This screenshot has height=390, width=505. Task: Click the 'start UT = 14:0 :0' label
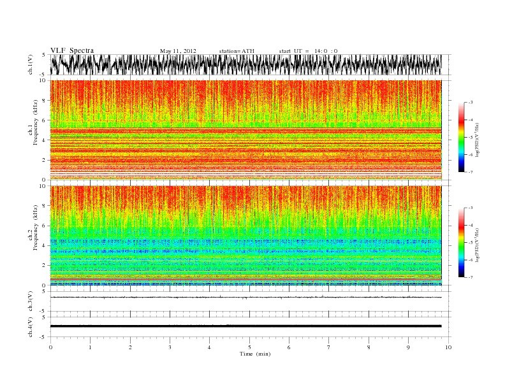[309, 51]
